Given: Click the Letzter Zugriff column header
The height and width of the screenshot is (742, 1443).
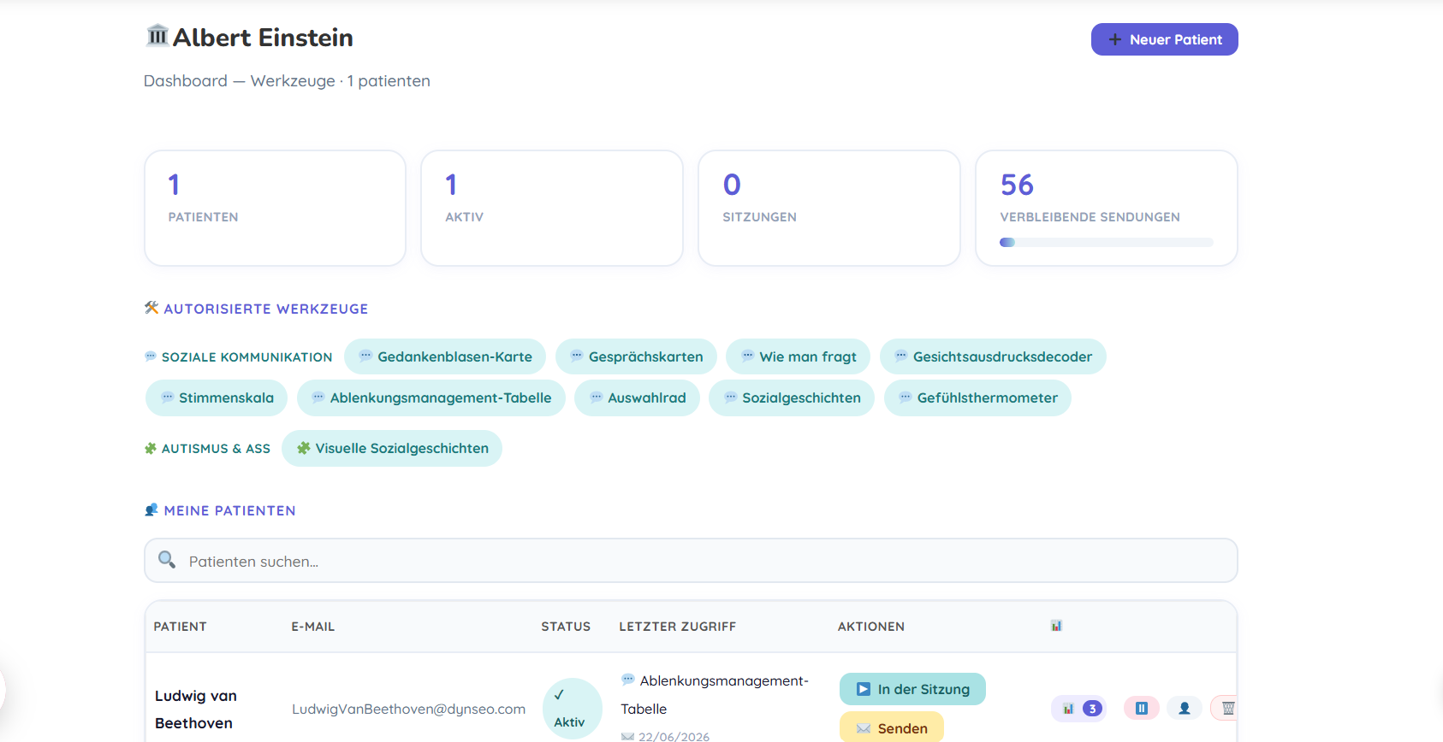Looking at the screenshot, I should tap(678, 627).
